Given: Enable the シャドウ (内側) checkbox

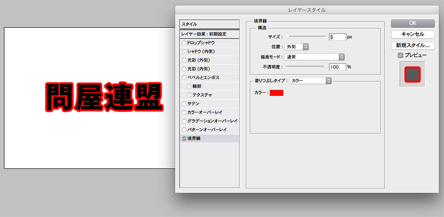Looking at the screenshot, I should tap(184, 52).
